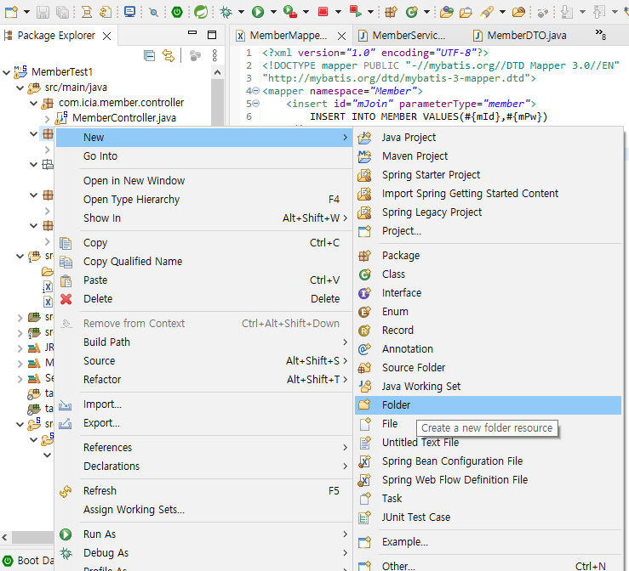Click the green Boot Dashboard power icon in the toolbar

point(177,12)
